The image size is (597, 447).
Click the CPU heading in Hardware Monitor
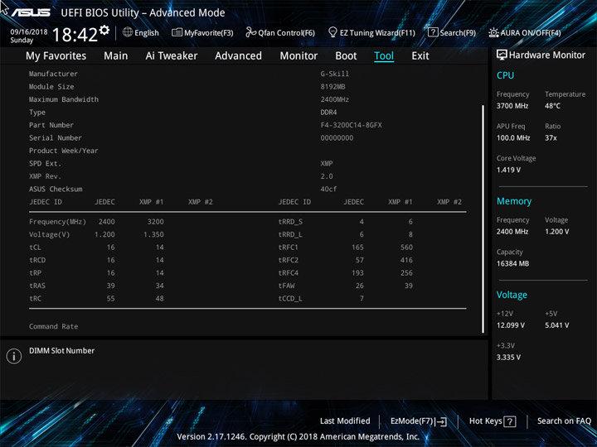tap(505, 75)
